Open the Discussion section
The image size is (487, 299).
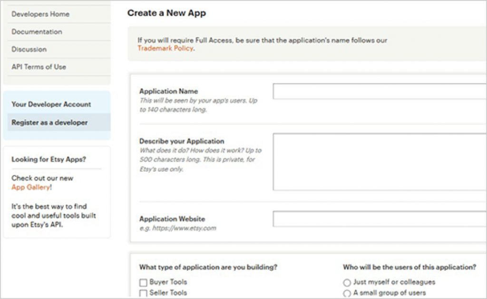tap(29, 49)
